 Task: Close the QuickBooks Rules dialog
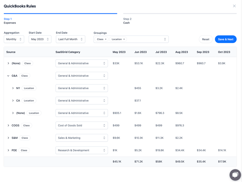pyautogui.click(x=234, y=6)
